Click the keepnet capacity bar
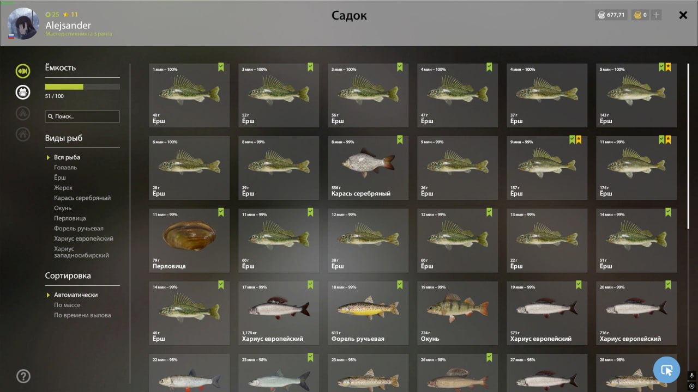The height and width of the screenshot is (392, 698). pos(82,87)
